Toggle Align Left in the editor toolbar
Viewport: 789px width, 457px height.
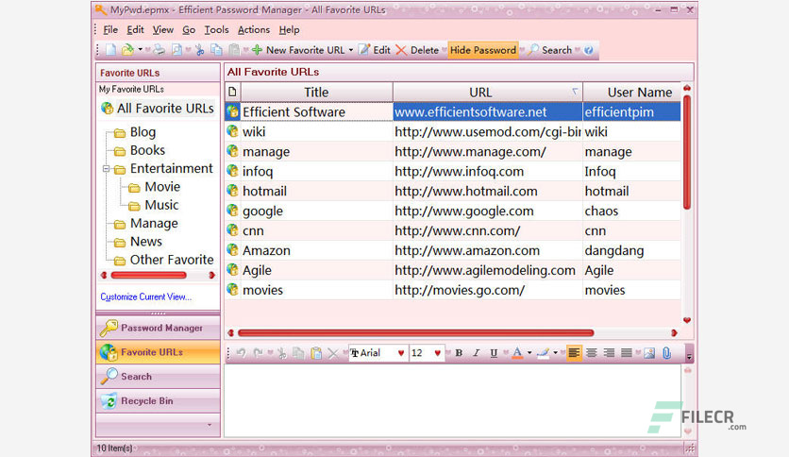click(x=574, y=353)
